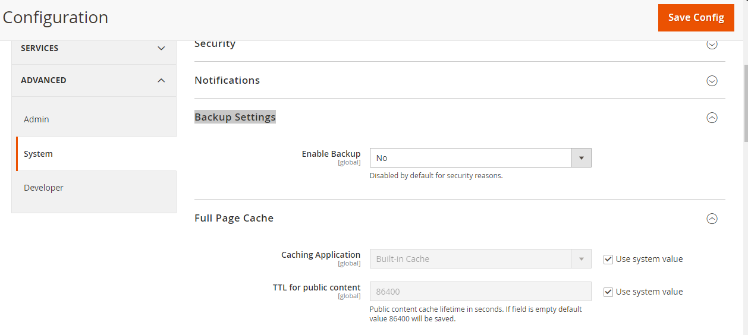748x335 pixels.
Task: Open the Caching Application dropdown arrow
Action: (x=581, y=259)
